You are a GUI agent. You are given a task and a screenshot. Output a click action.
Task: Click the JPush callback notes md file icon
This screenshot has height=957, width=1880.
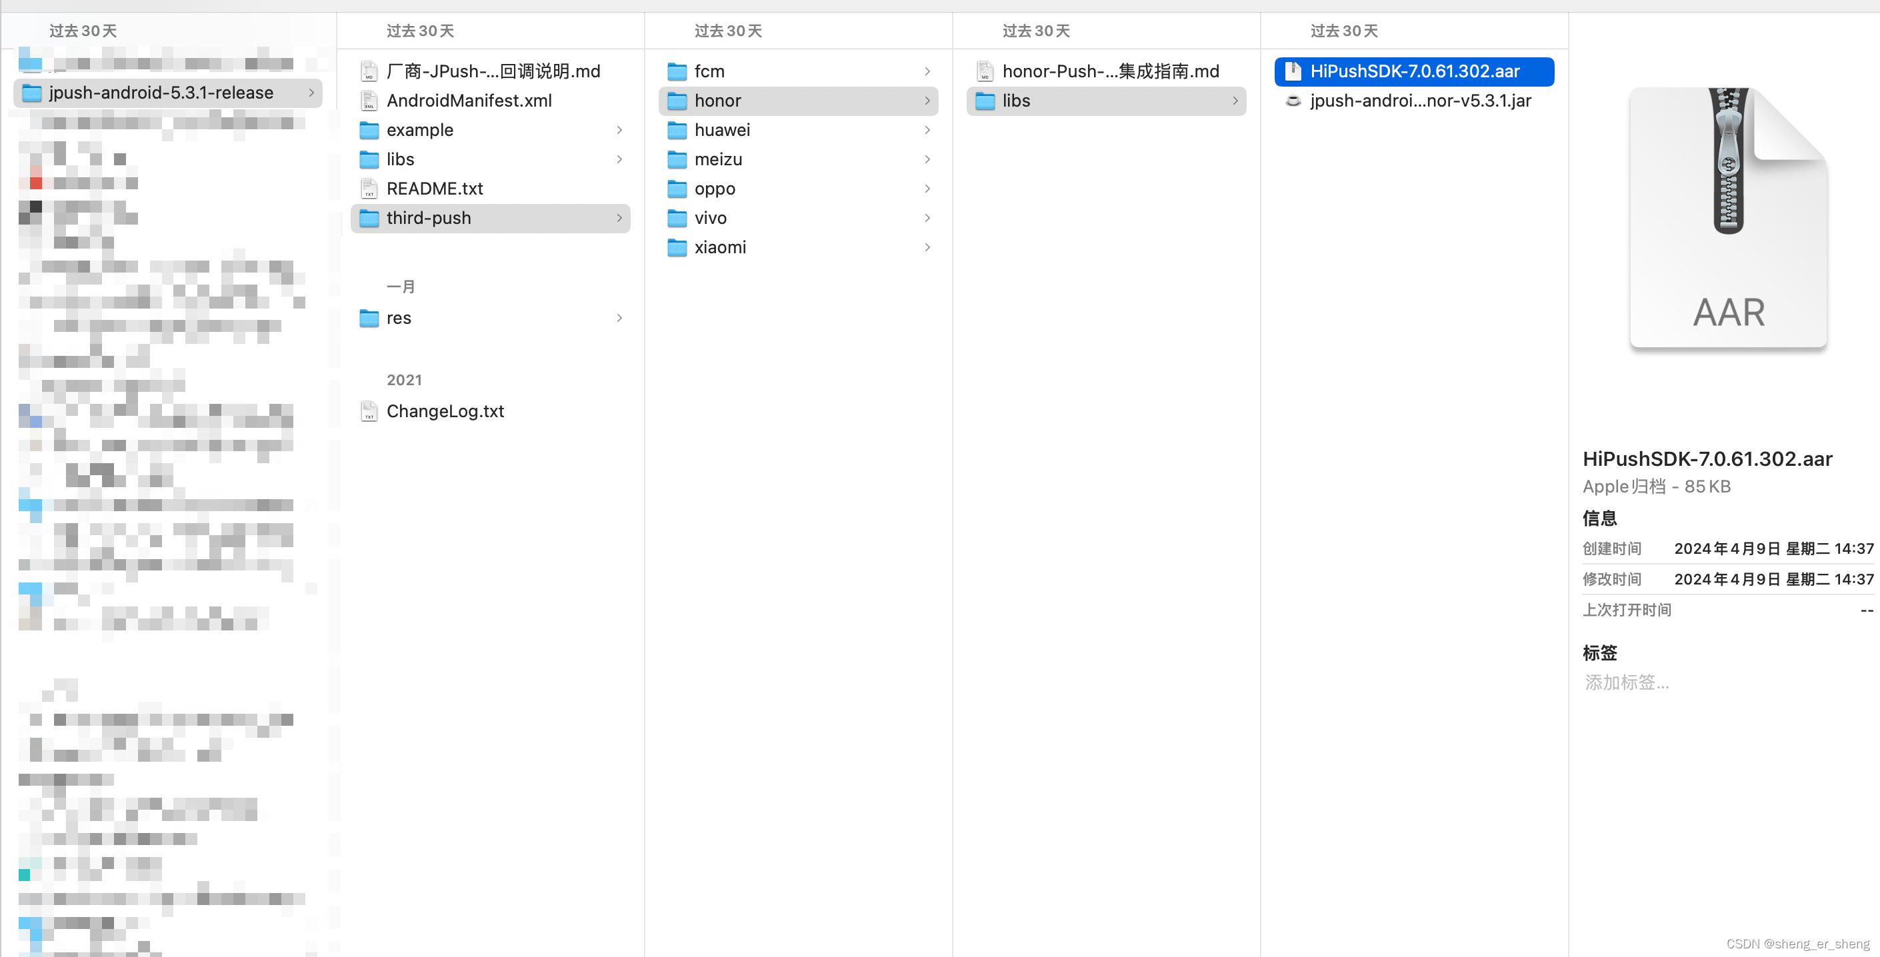point(369,71)
